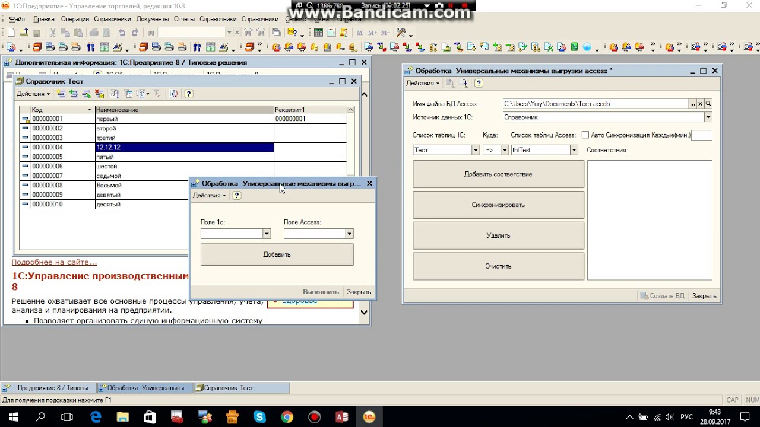
Task: Click the filter by current value icon
Action: [x=128, y=94]
